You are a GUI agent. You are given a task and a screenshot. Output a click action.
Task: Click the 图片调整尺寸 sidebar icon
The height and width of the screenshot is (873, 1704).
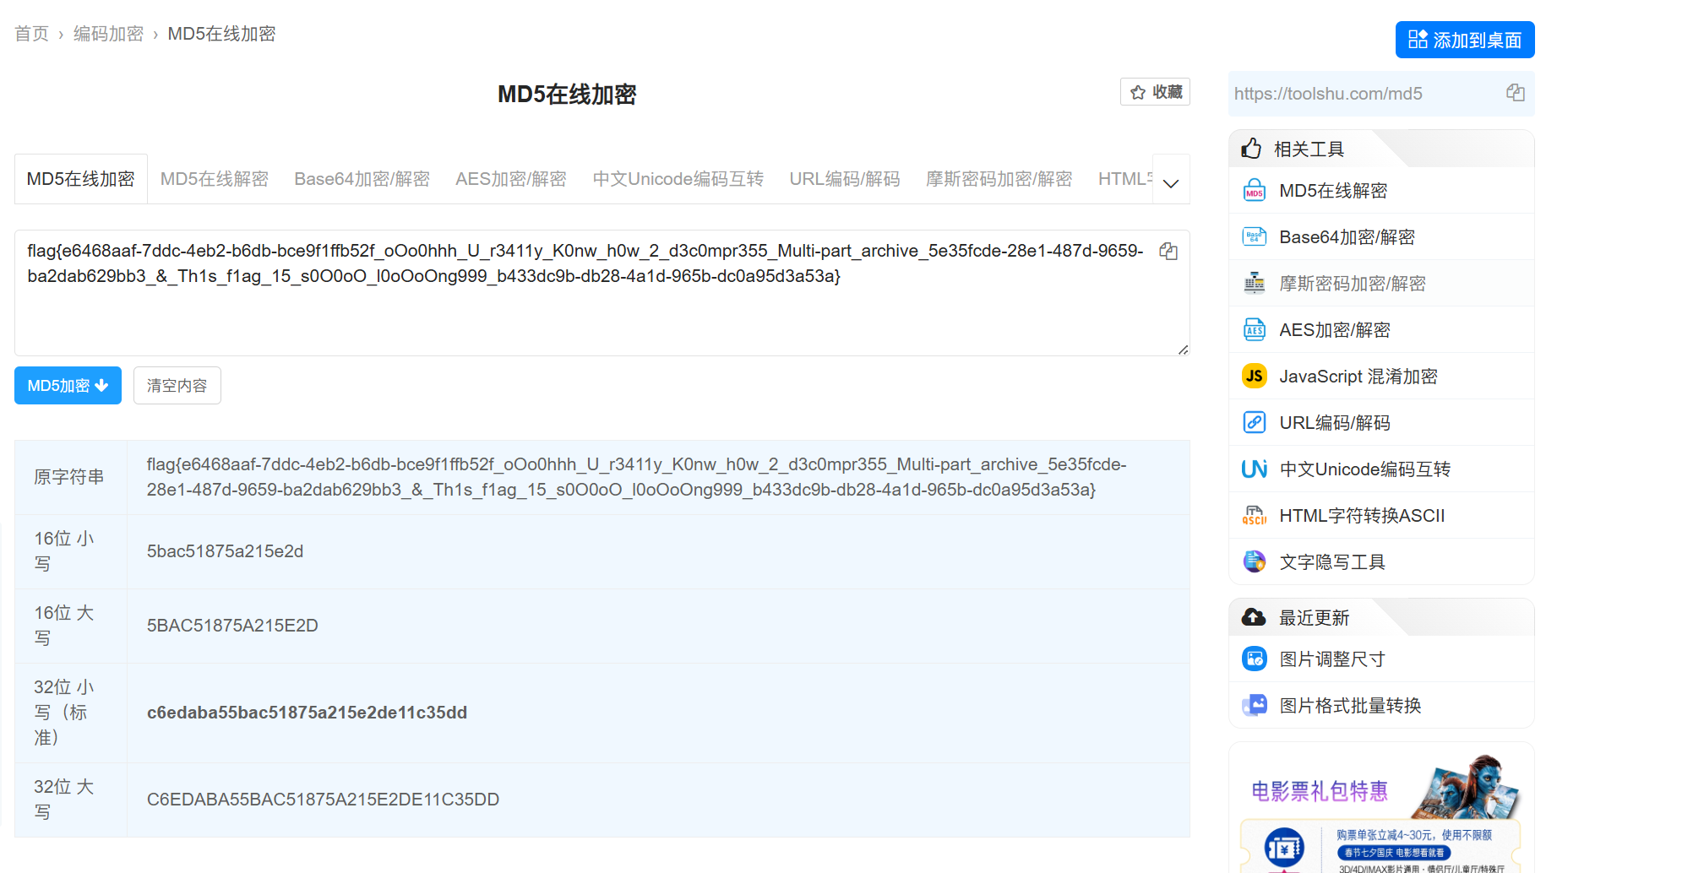(x=1255, y=659)
